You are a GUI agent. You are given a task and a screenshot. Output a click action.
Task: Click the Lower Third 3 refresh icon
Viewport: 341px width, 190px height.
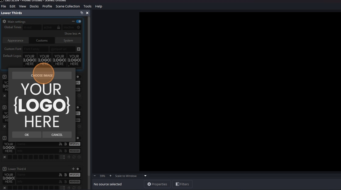coord(74,157)
